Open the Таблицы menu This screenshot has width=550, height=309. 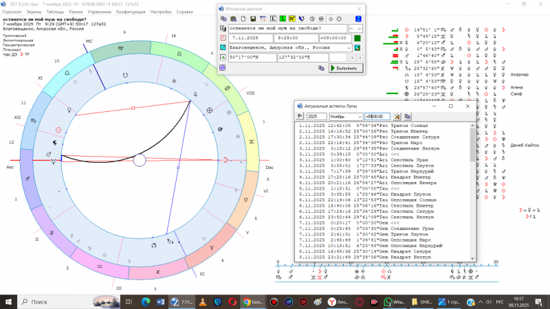click(x=57, y=12)
